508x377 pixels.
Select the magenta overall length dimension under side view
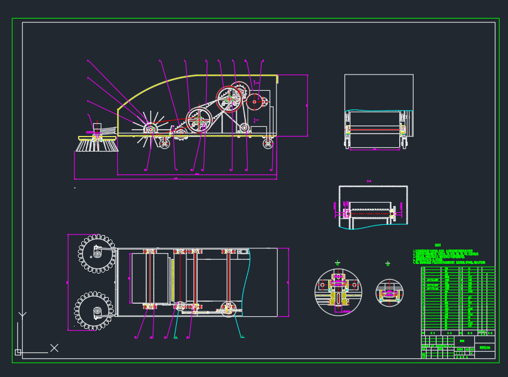(x=176, y=179)
